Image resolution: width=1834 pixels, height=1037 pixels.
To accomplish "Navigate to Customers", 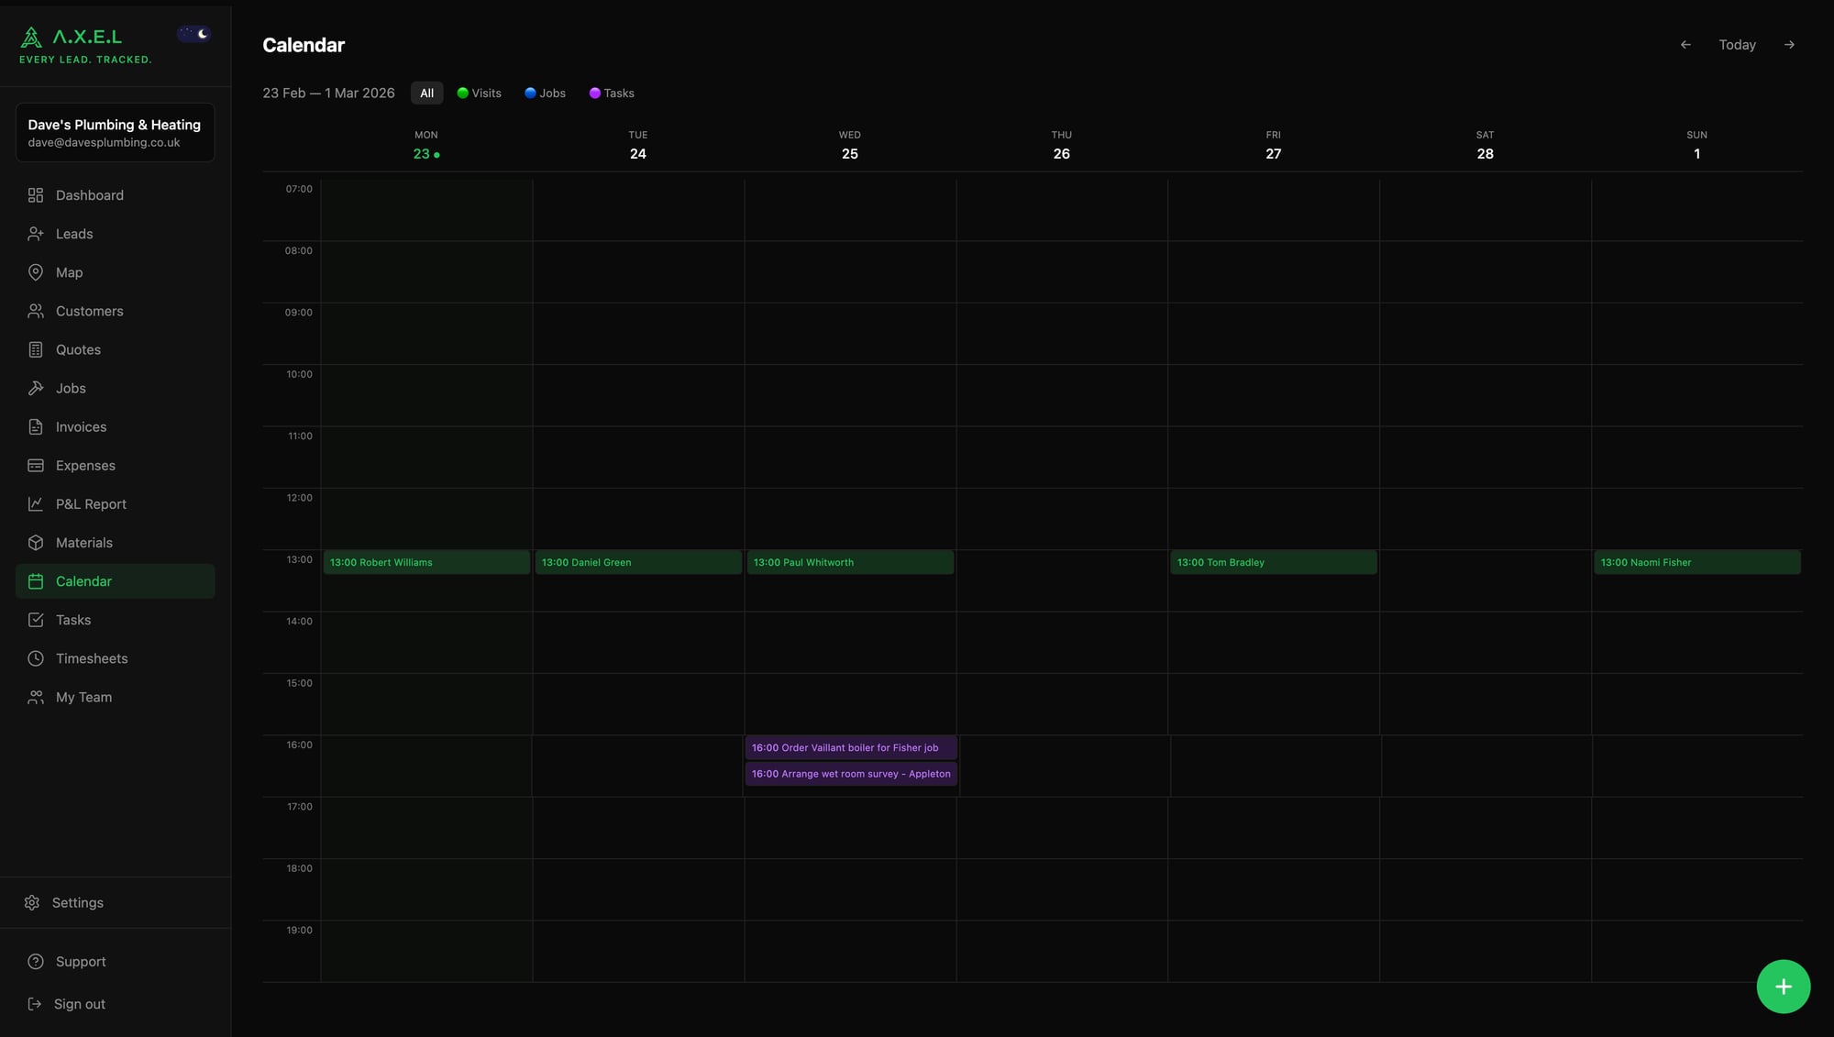I will [89, 311].
